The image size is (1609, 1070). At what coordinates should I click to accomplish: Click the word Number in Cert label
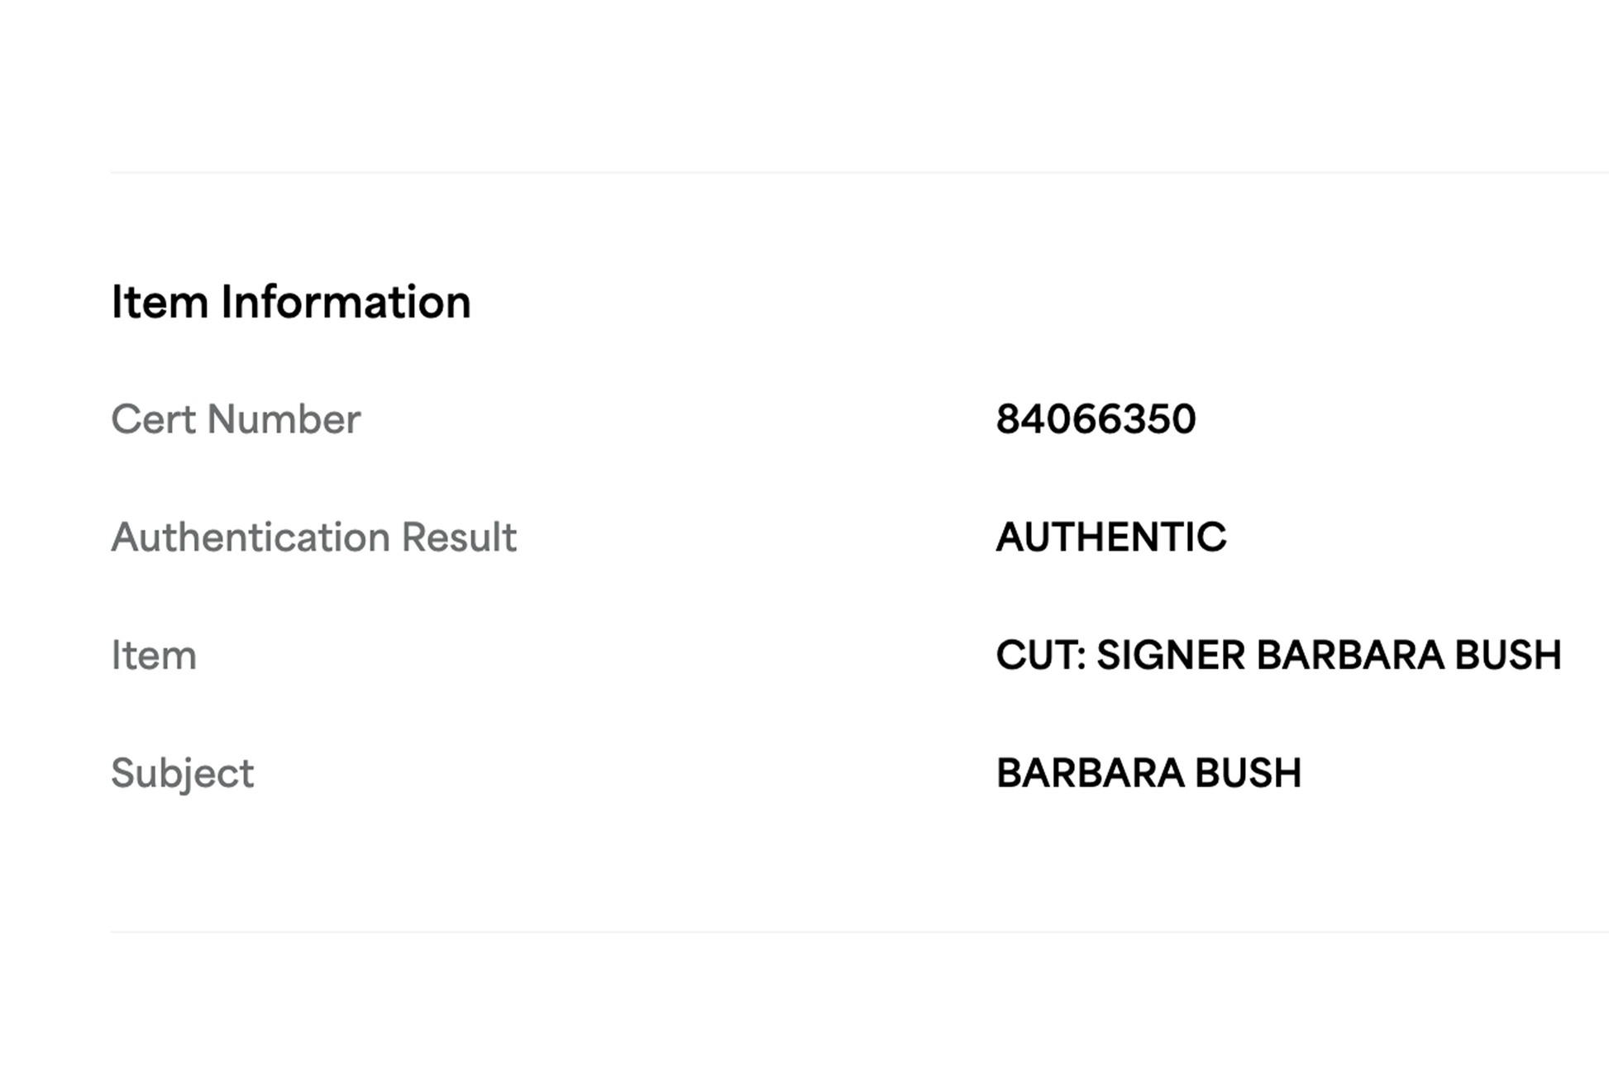284,419
